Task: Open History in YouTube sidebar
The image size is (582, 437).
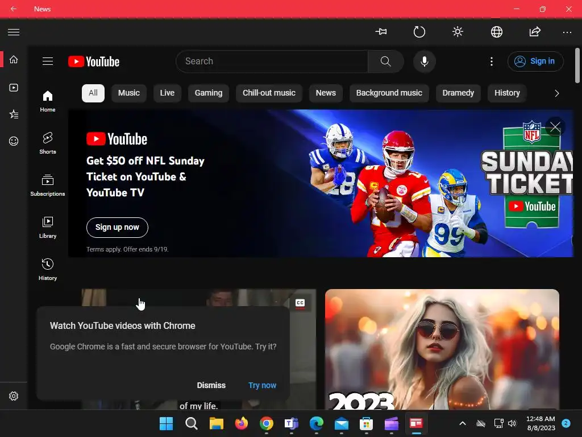Action: [x=48, y=269]
